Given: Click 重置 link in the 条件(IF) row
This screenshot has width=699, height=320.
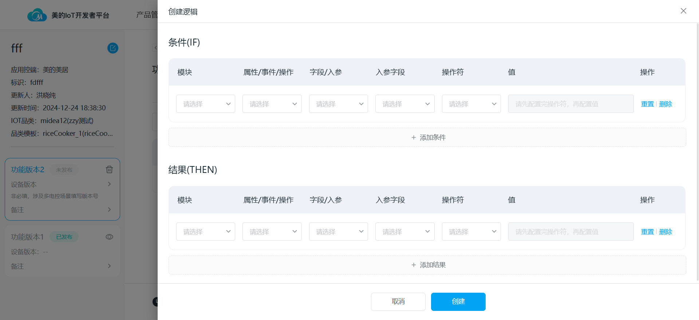Looking at the screenshot, I should pyautogui.click(x=647, y=104).
